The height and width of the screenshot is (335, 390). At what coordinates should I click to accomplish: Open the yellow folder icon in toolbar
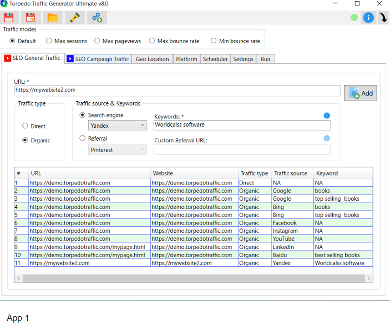click(53, 18)
